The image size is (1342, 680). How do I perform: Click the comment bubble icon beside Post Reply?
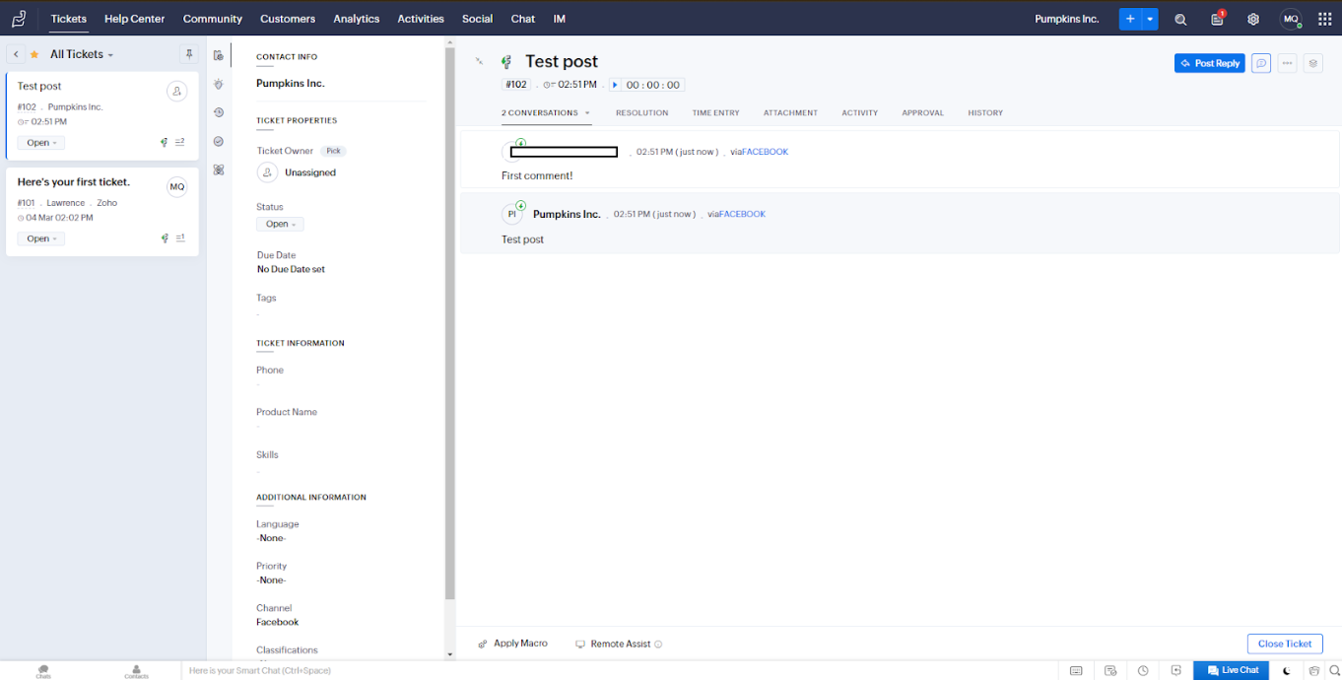click(x=1261, y=63)
